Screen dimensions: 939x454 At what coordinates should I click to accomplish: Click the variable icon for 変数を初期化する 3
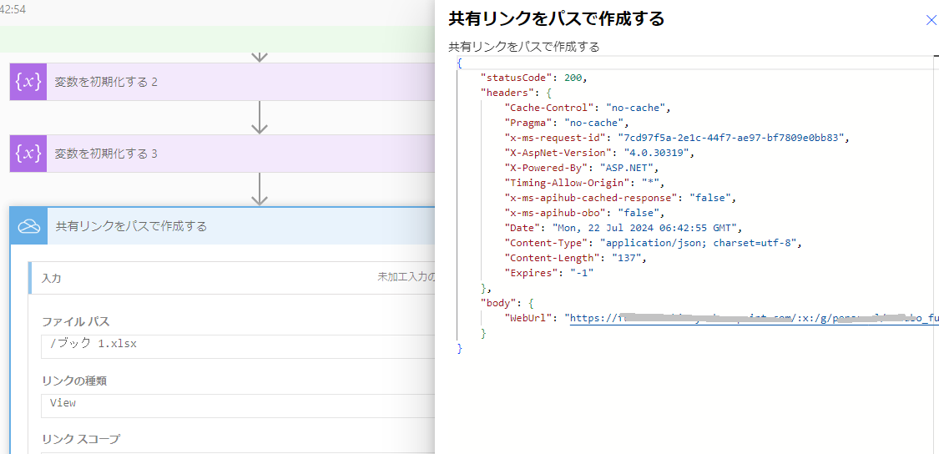[28, 154]
